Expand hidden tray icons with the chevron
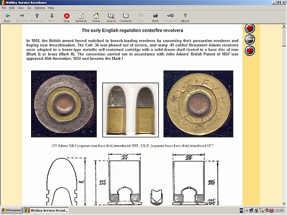The height and width of the screenshot is (215, 287). point(246,210)
